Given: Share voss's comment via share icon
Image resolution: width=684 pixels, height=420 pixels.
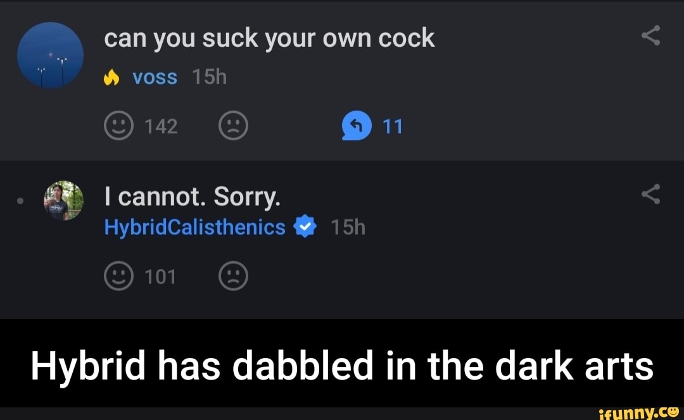Looking at the screenshot, I should point(650,35).
